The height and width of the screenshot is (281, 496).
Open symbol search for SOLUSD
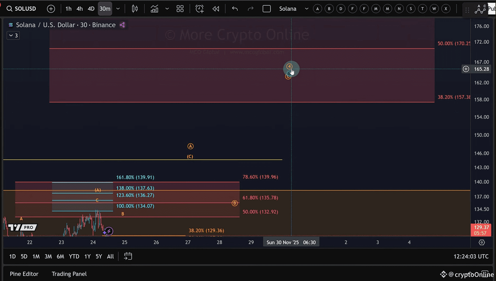21,9
